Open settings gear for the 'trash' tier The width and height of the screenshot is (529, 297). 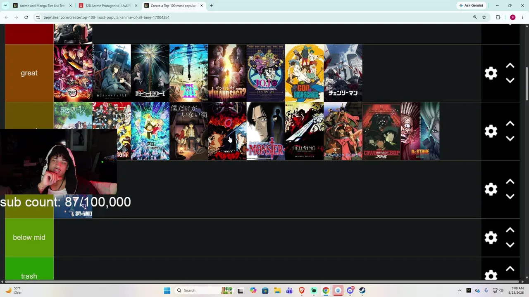point(491,275)
